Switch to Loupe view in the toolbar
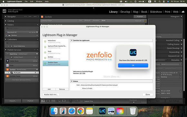187x117 pixels. [48, 101]
